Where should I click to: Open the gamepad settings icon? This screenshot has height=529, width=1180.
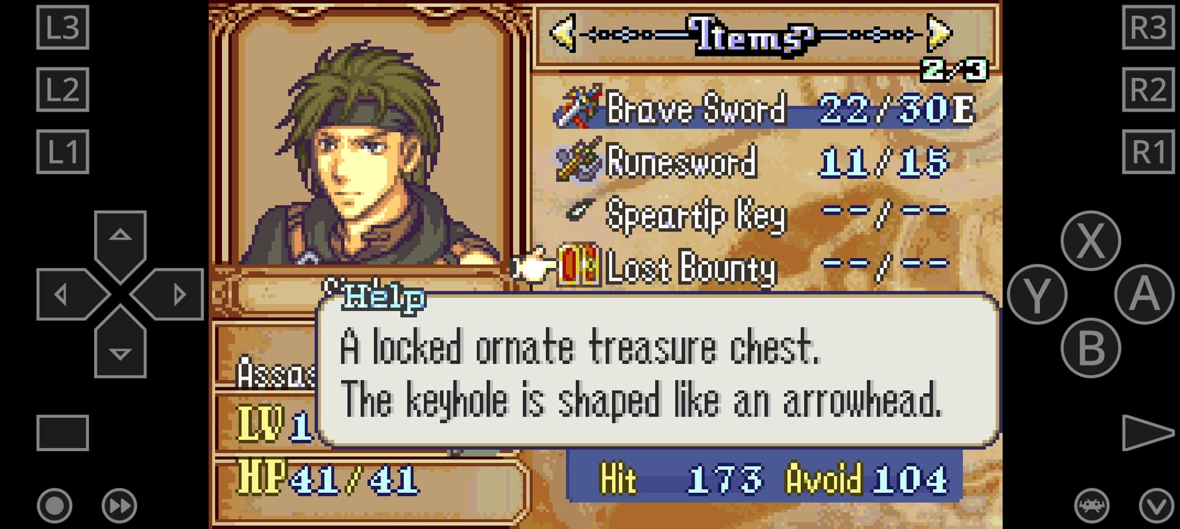[x=1091, y=506]
